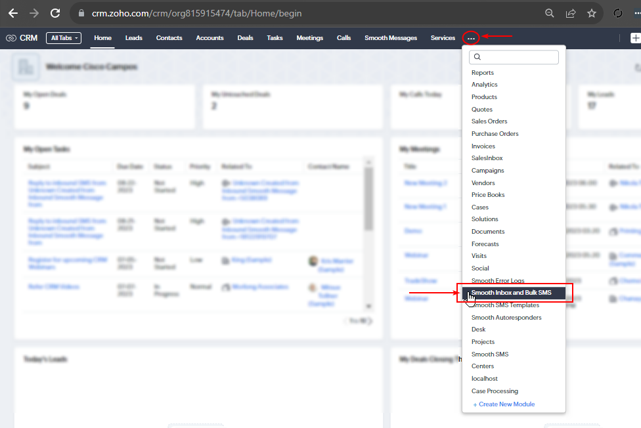Click the three-dot more modules icon

(x=471, y=39)
